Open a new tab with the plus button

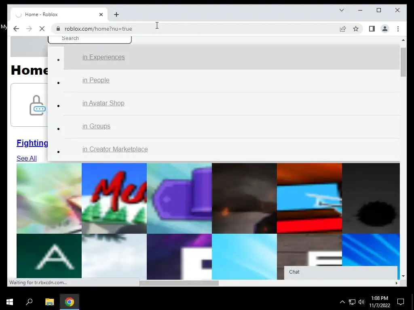(x=116, y=15)
